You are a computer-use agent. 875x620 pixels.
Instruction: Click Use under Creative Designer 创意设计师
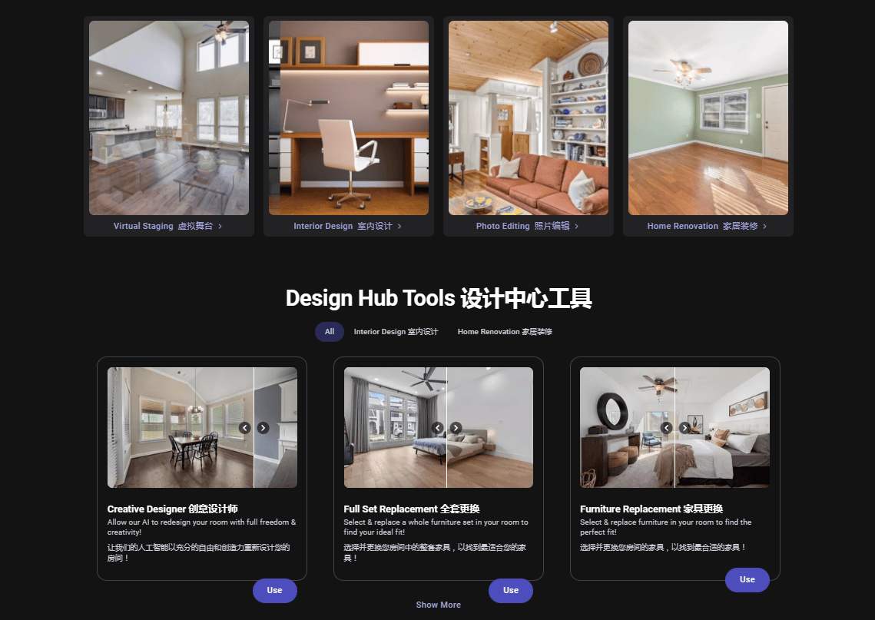click(274, 591)
